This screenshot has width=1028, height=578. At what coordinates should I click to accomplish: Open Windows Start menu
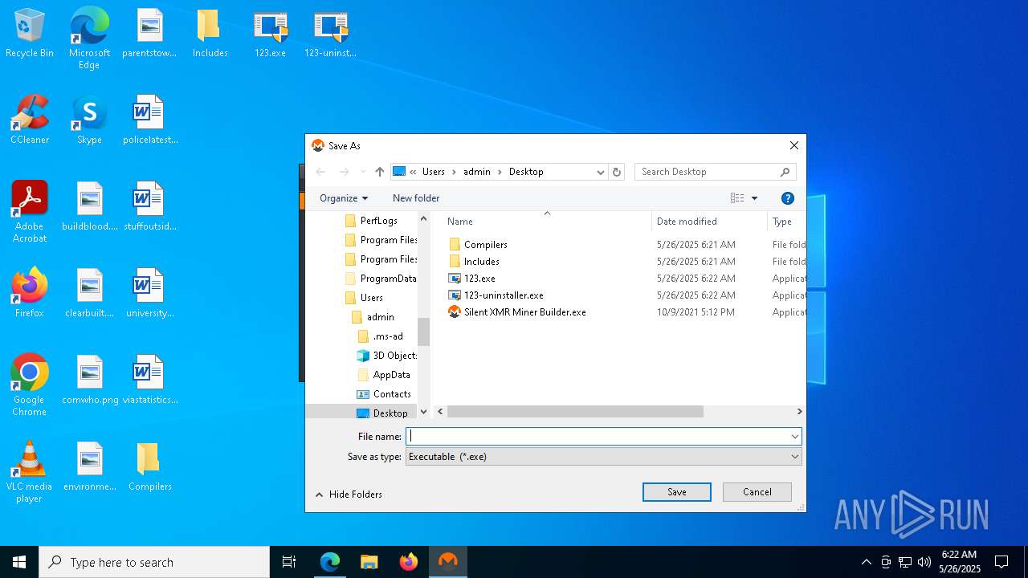(x=19, y=562)
